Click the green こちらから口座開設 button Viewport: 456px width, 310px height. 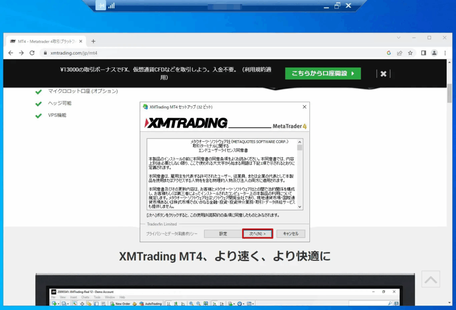tap(323, 74)
